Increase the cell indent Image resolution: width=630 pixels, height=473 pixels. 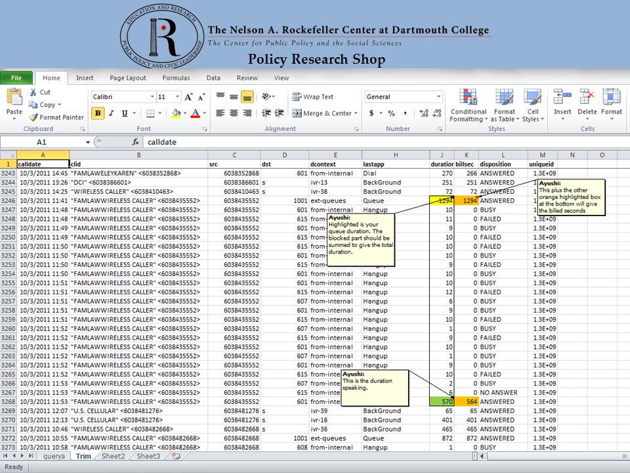[x=280, y=113]
